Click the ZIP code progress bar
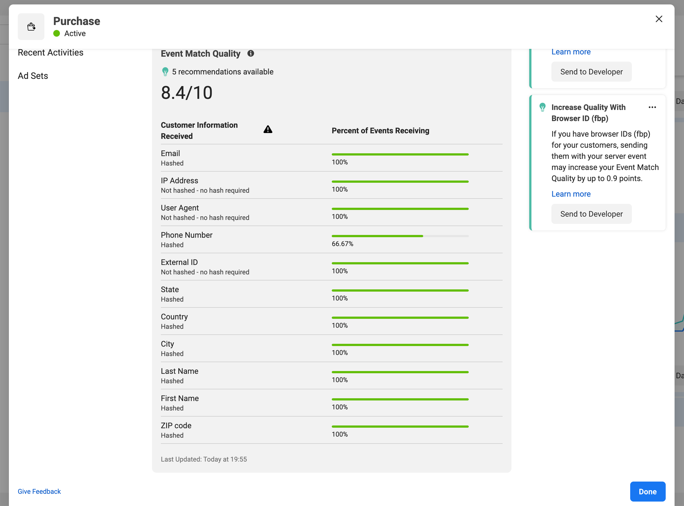The height and width of the screenshot is (506, 684). click(400, 426)
